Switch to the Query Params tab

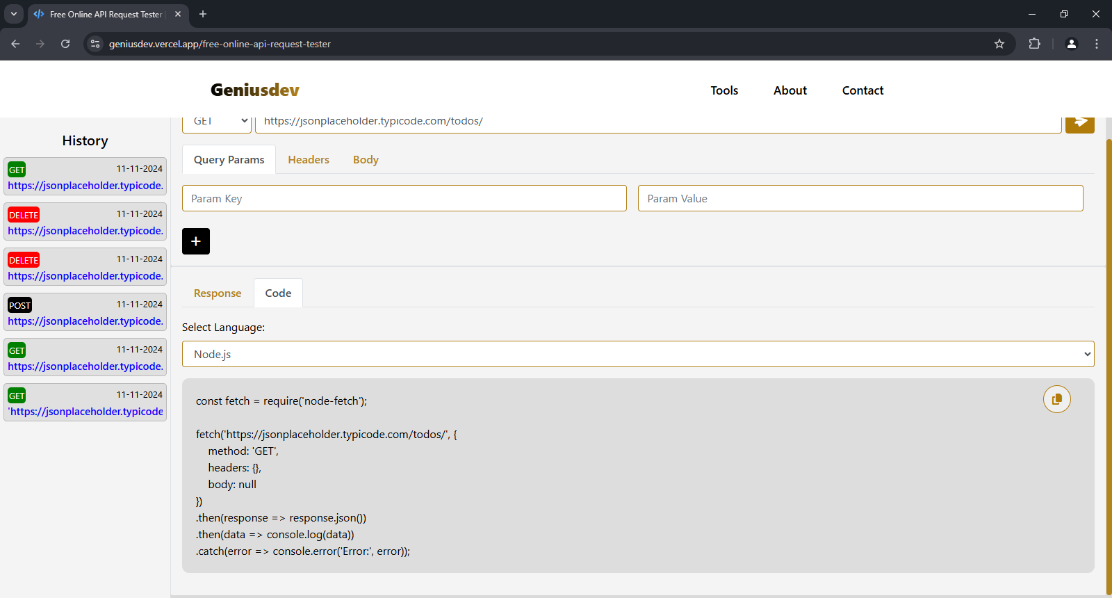tap(229, 160)
